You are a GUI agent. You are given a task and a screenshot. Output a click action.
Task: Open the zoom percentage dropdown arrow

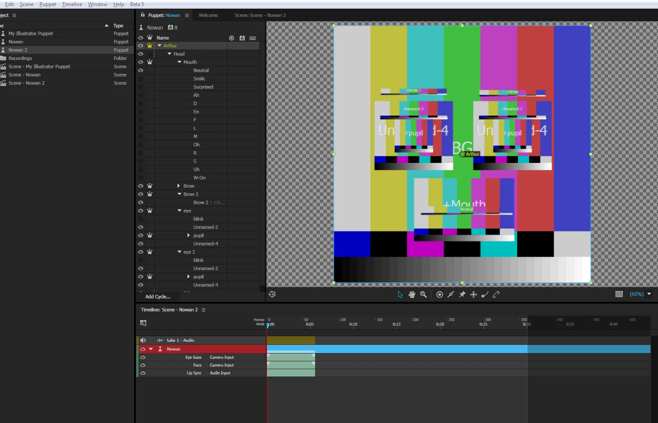click(x=649, y=294)
